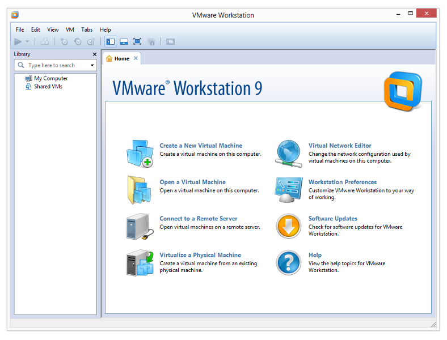Click the VMware Workstation logo on Home page
Viewport: 447px width, 340px height.
point(403,91)
